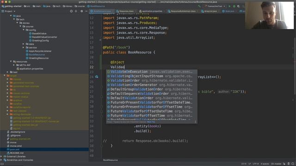Viewport: 296px width, 166px height.
Task: Select FutureValidatorForOffsetTime completion suggestion
Action: point(152,116)
